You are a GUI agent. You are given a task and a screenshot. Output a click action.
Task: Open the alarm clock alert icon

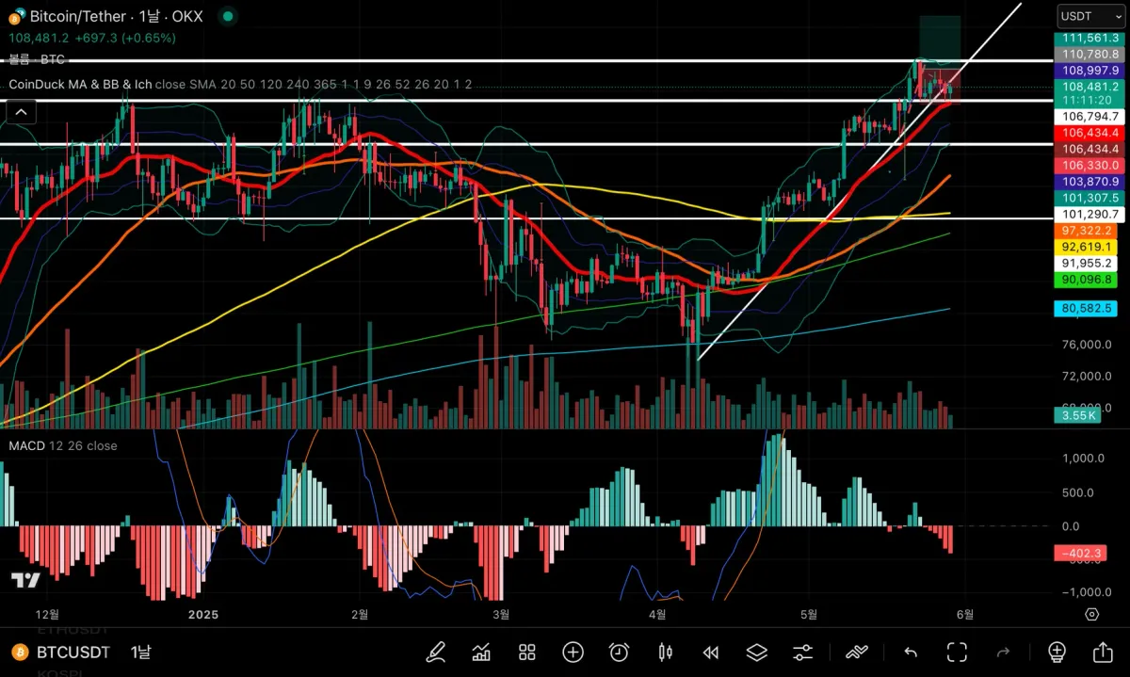(619, 652)
